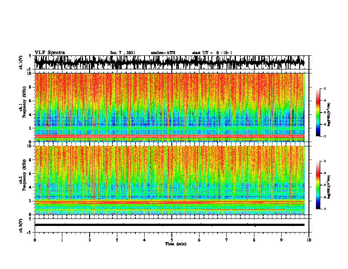Click the ch.2 spectrogram plot area
This screenshot has width=348, height=269.
[x=169, y=180]
